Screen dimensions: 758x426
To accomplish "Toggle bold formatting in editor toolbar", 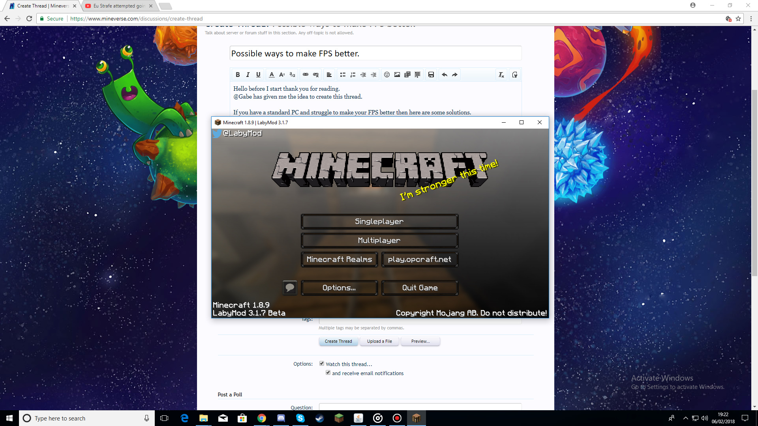I will (238, 75).
